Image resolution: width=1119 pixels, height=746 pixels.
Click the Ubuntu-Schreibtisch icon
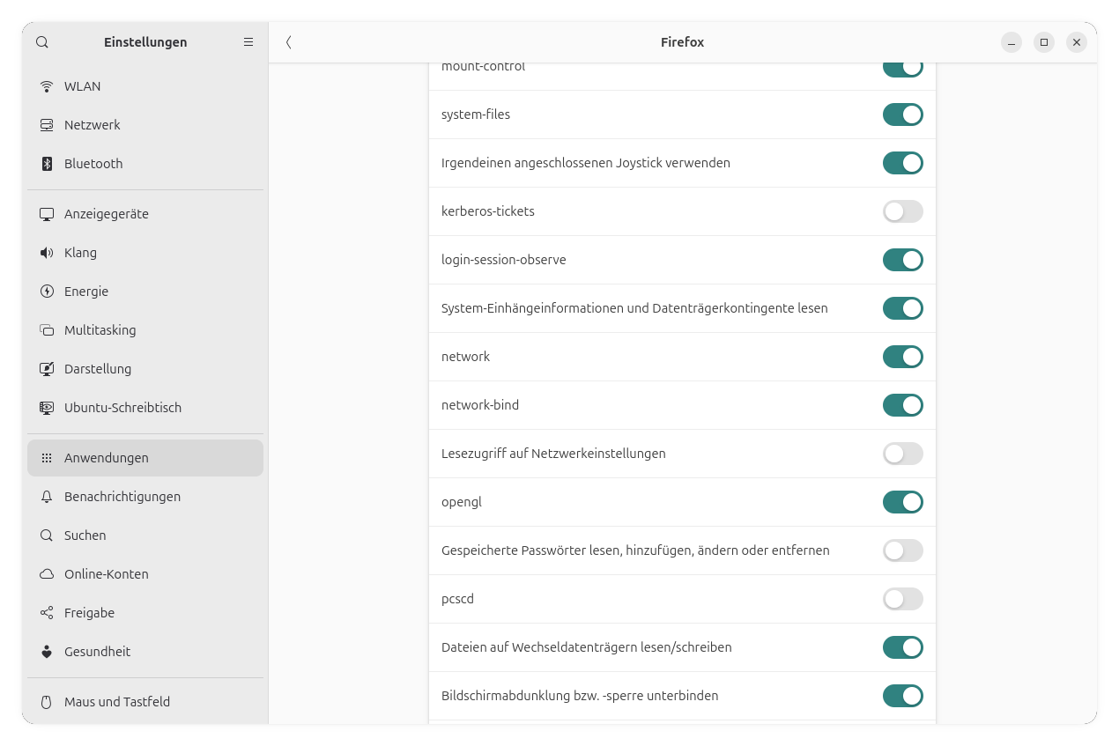(47, 408)
